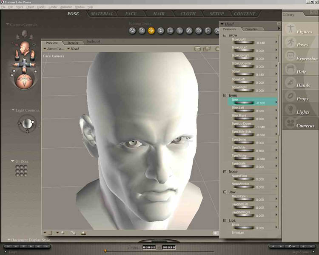Expand the Document Display Style section

[9, 240]
